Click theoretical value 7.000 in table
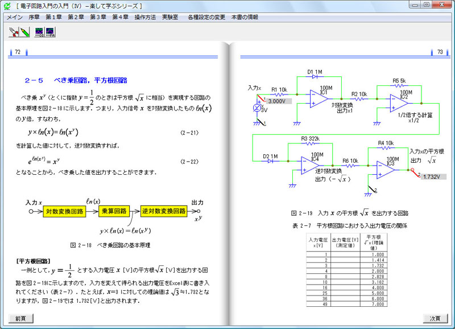The width and height of the screenshot is (455, 329). pyautogui.click(x=378, y=304)
